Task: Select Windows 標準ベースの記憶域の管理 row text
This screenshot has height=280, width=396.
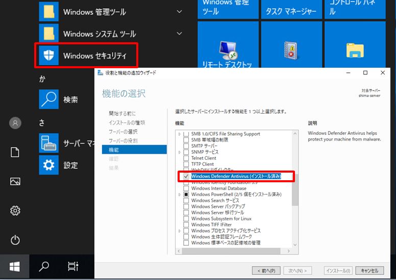Action: (226, 243)
